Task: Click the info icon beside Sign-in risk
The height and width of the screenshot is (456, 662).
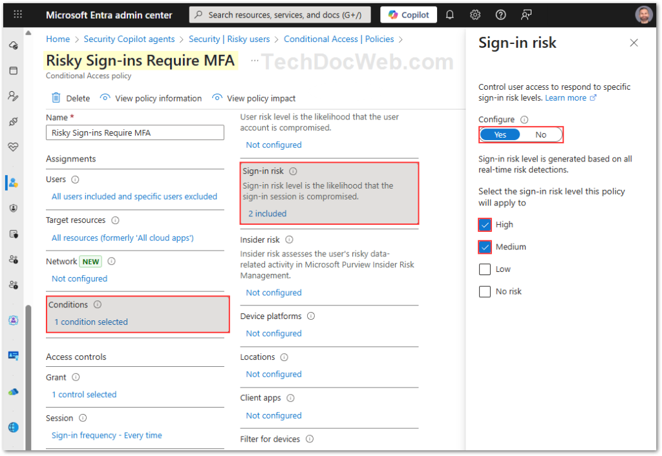Action: click(293, 171)
